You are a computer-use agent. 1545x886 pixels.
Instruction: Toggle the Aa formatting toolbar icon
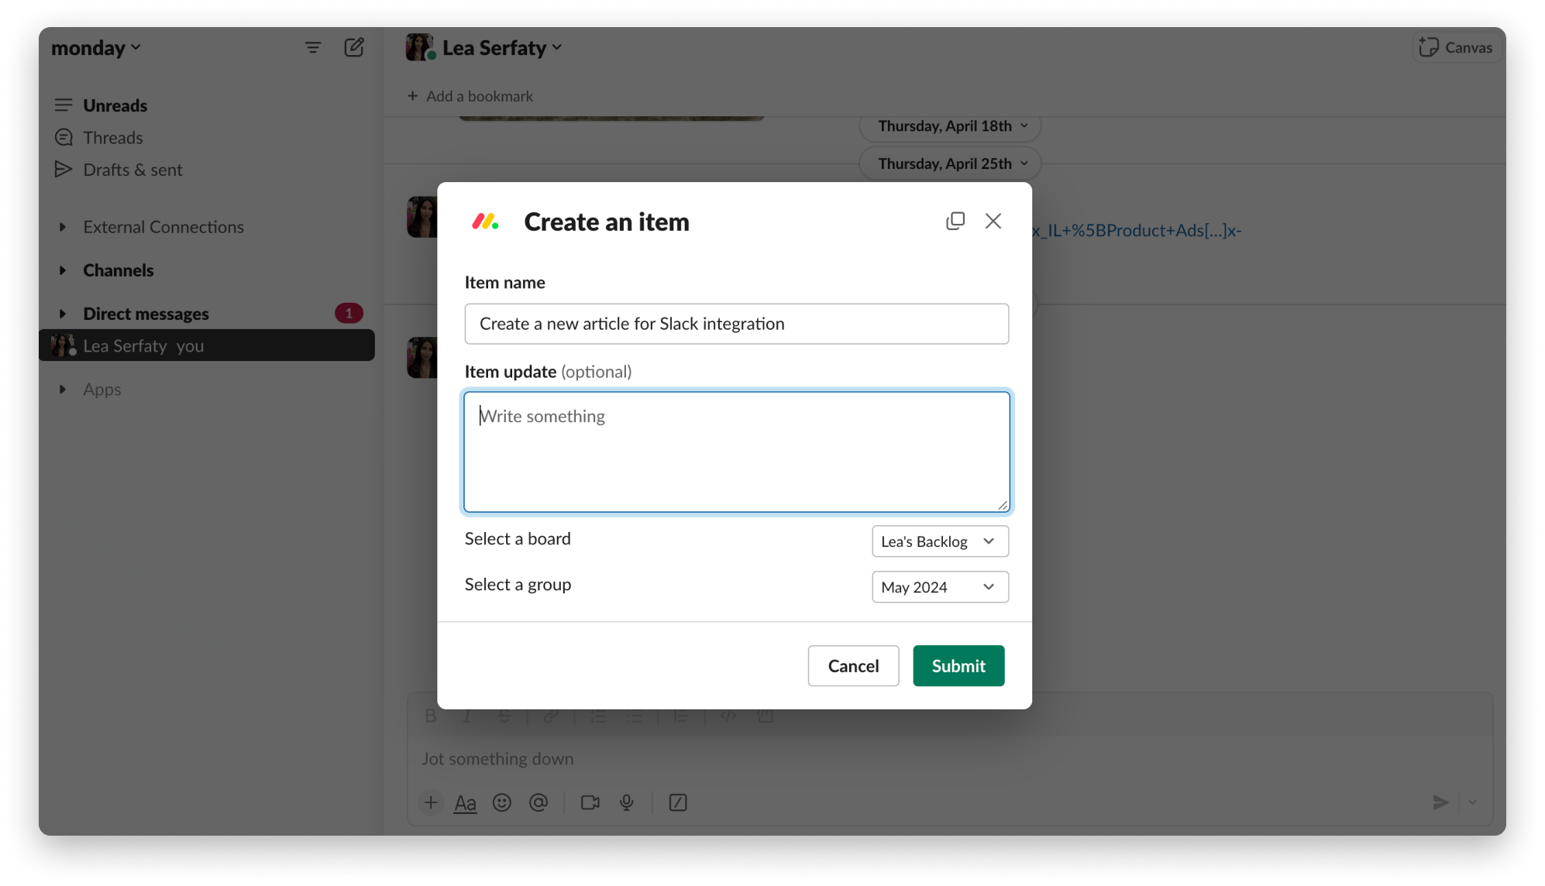(465, 803)
